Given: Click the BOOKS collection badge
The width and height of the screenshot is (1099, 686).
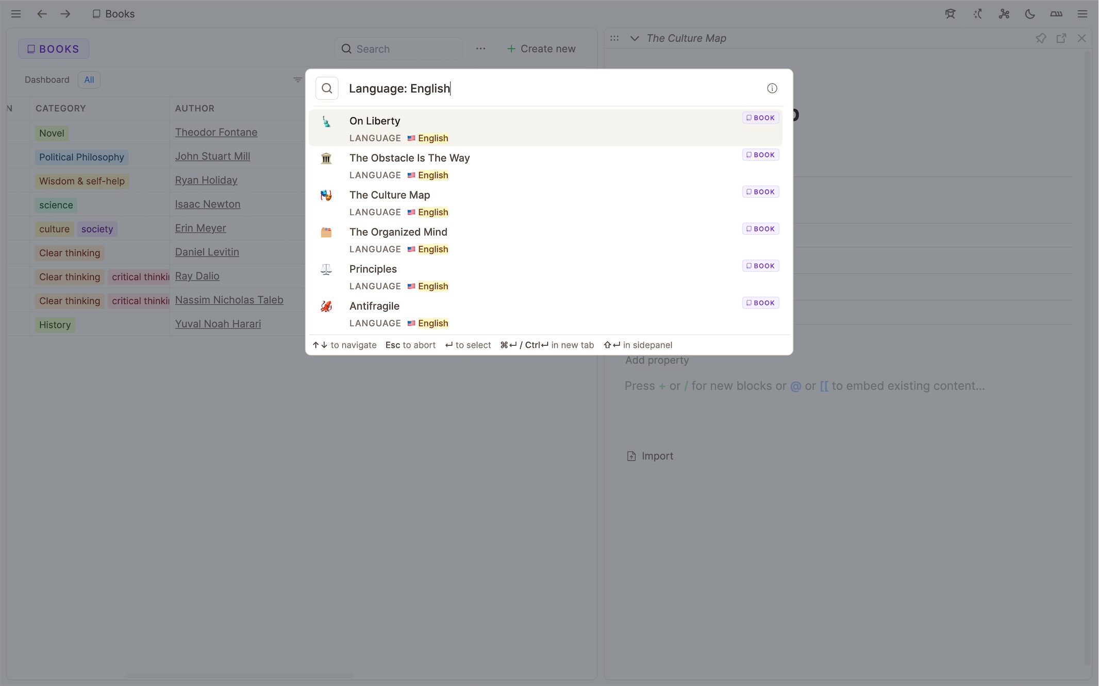Looking at the screenshot, I should coord(54,49).
